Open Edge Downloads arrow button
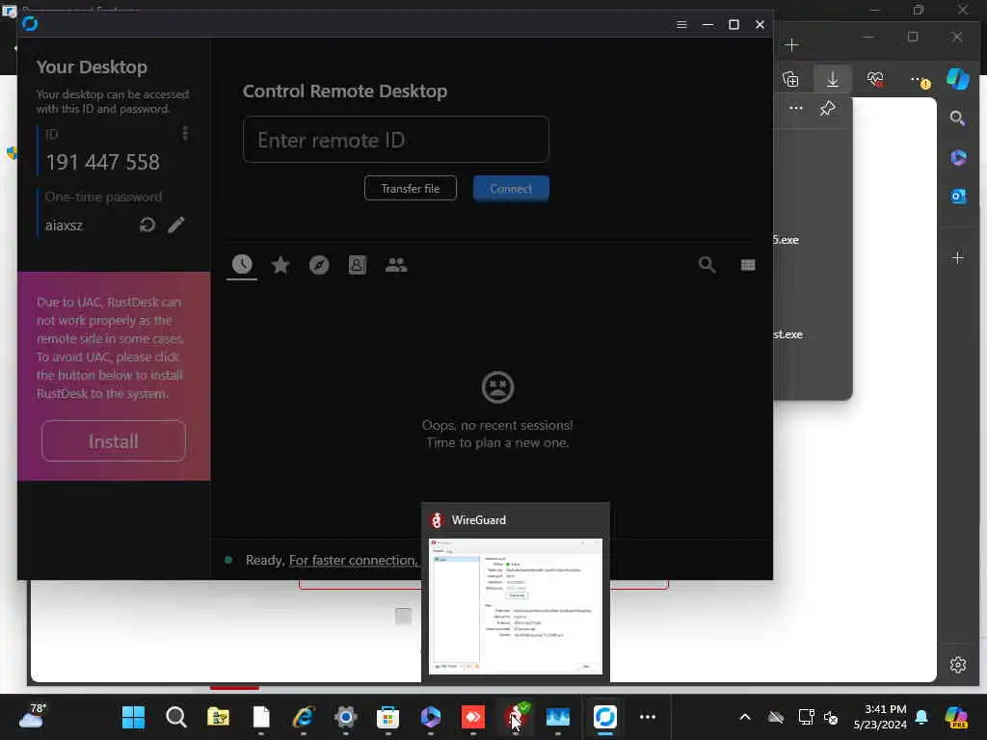Screen dimensions: 987x740 point(832,79)
